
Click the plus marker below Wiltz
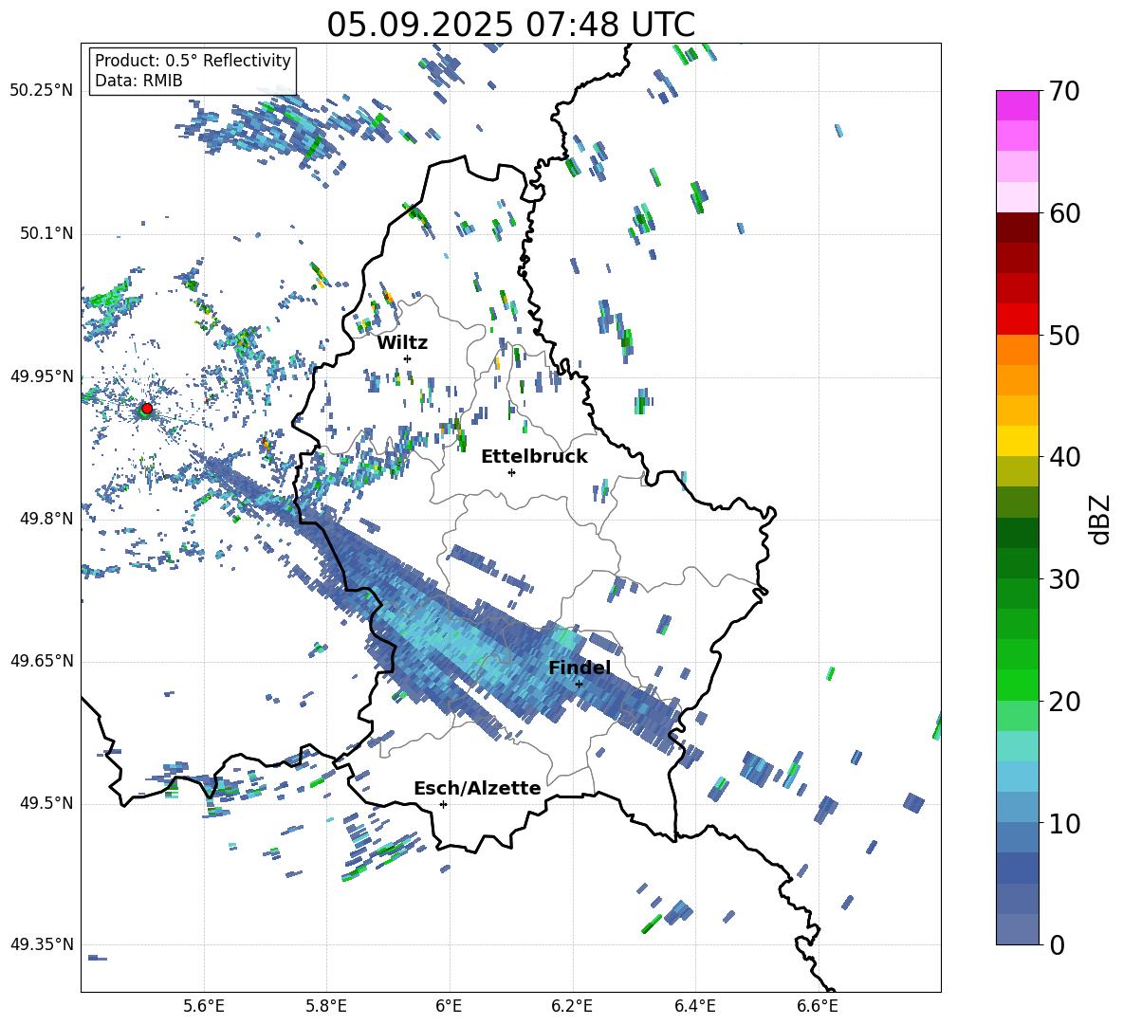(x=407, y=358)
